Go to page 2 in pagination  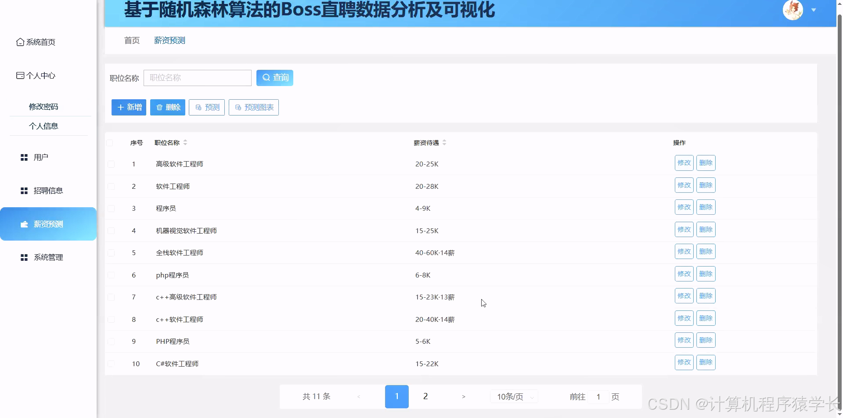pyautogui.click(x=425, y=396)
